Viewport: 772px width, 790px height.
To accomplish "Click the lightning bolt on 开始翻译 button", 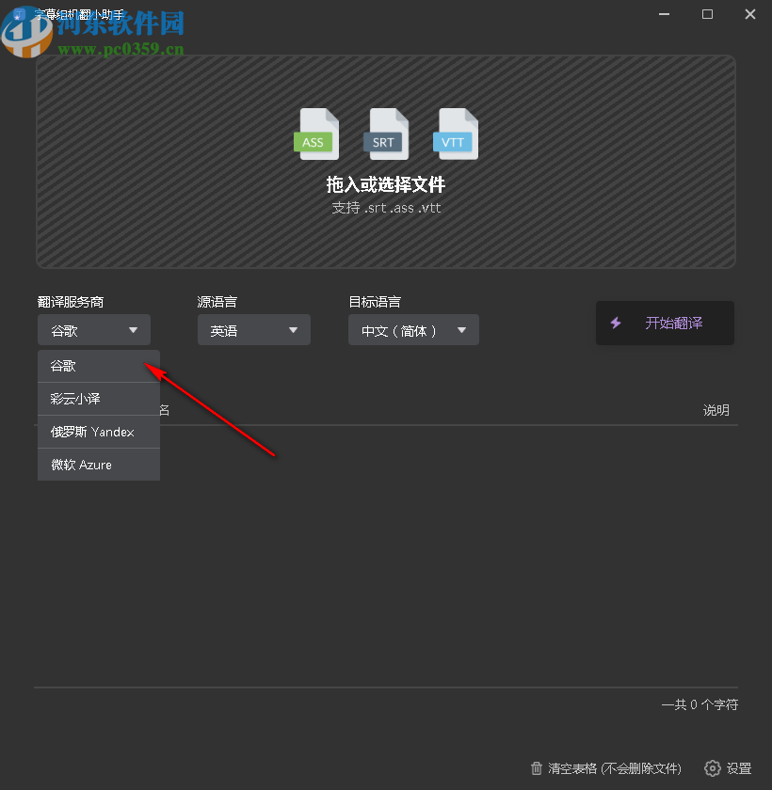I will coord(617,323).
